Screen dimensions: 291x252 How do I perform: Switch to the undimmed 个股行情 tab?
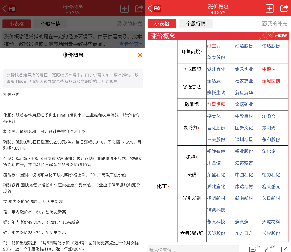pyautogui.click(x=196, y=24)
